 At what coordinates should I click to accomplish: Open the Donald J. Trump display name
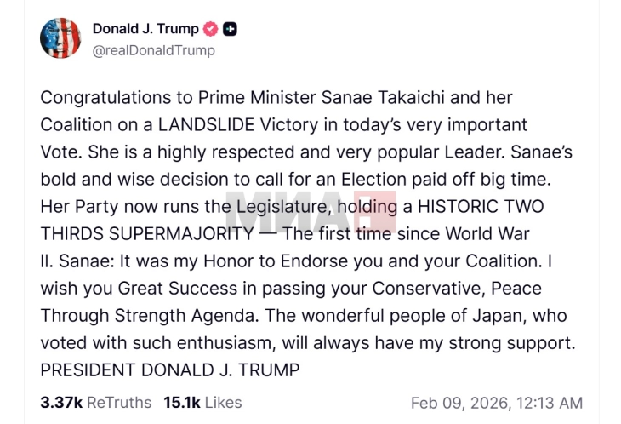[x=144, y=29]
